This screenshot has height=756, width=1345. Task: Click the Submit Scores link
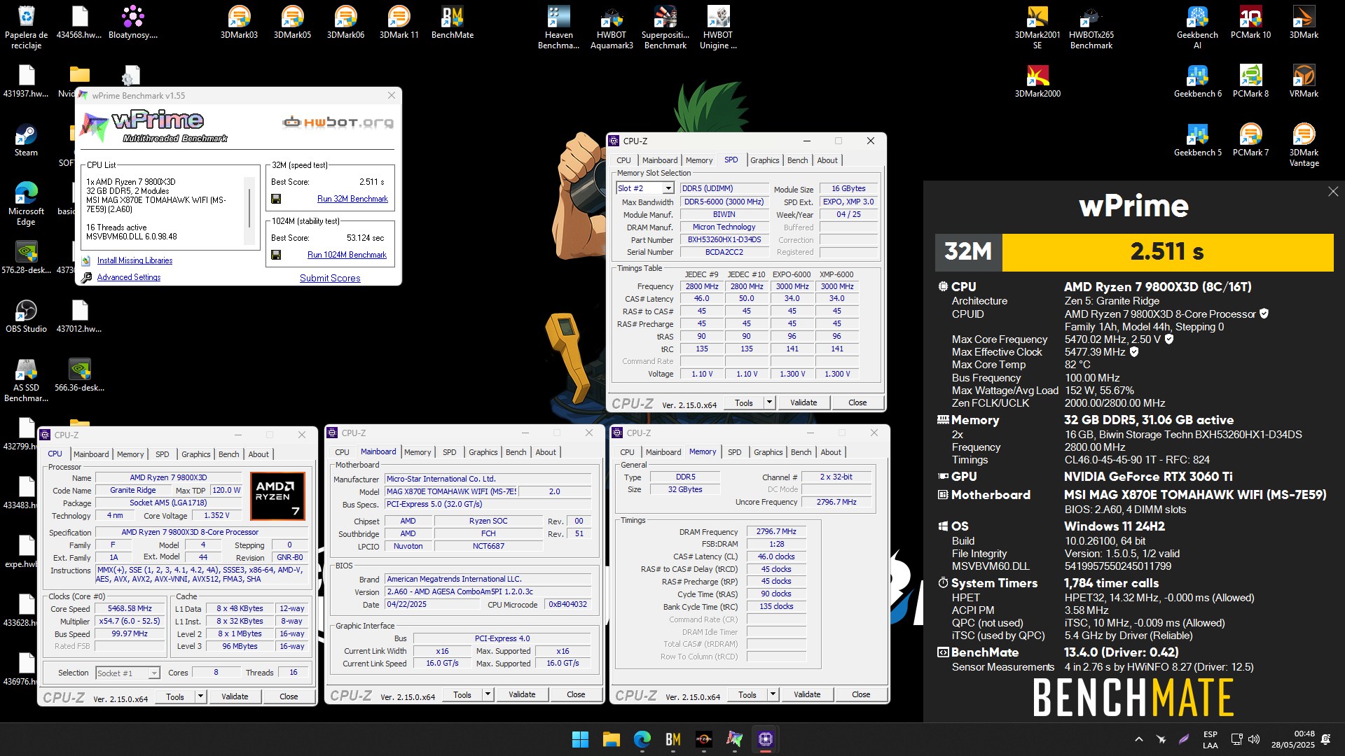click(330, 278)
